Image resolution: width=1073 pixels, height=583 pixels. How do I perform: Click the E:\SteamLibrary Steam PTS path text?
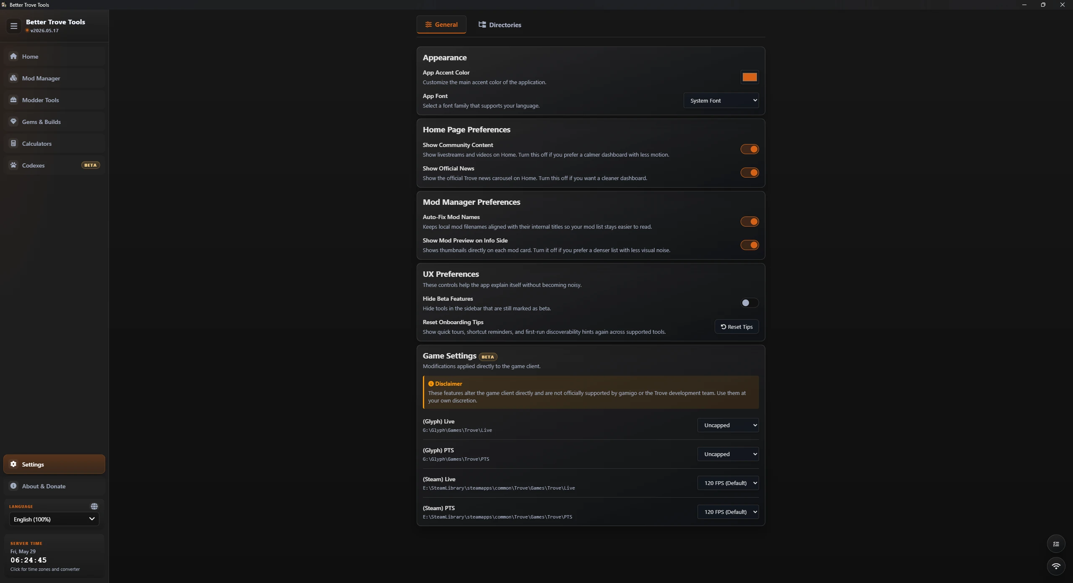pos(498,517)
